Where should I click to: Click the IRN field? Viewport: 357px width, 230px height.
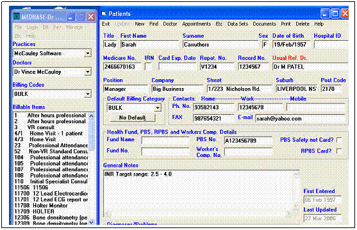point(148,66)
